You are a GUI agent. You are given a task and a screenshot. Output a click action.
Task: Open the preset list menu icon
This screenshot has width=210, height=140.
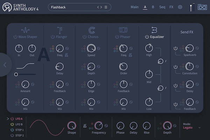(x=106, y=7)
